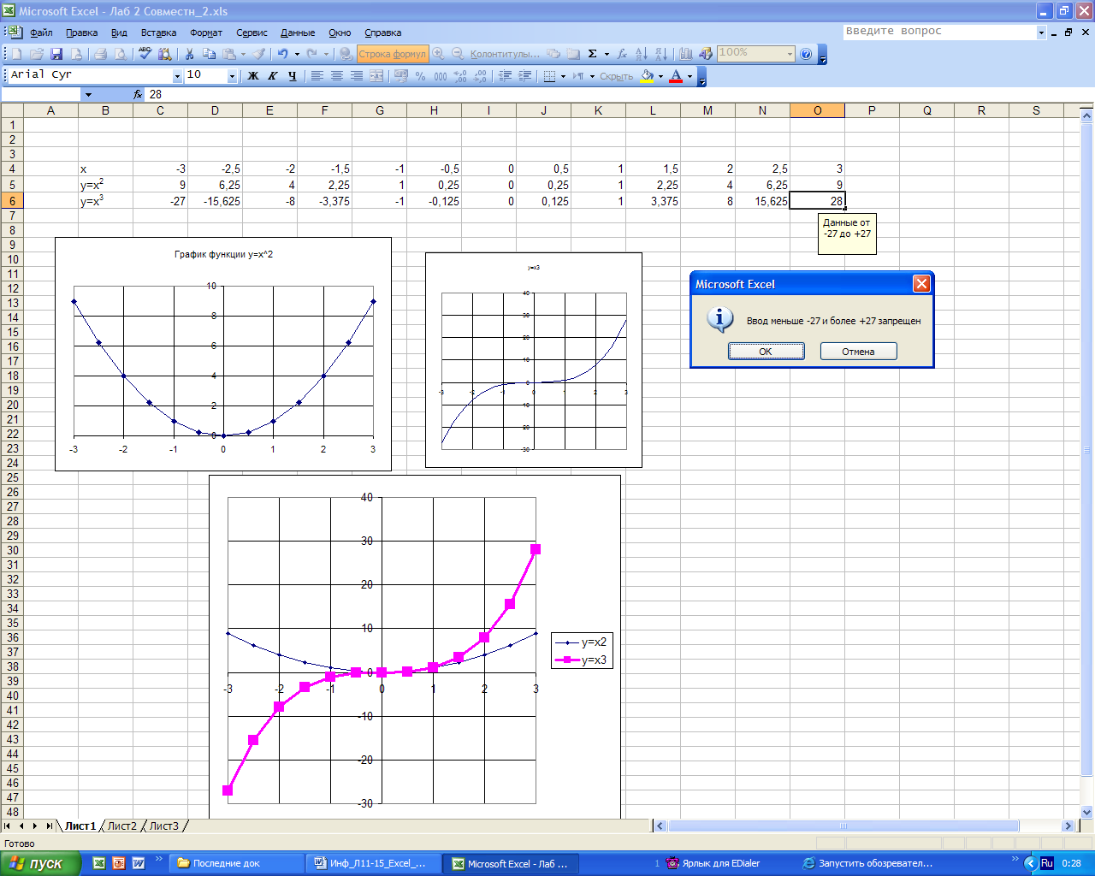This screenshot has width=1095, height=876.
Task: Open the Name Box dropdown arrow
Action: [88, 94]
